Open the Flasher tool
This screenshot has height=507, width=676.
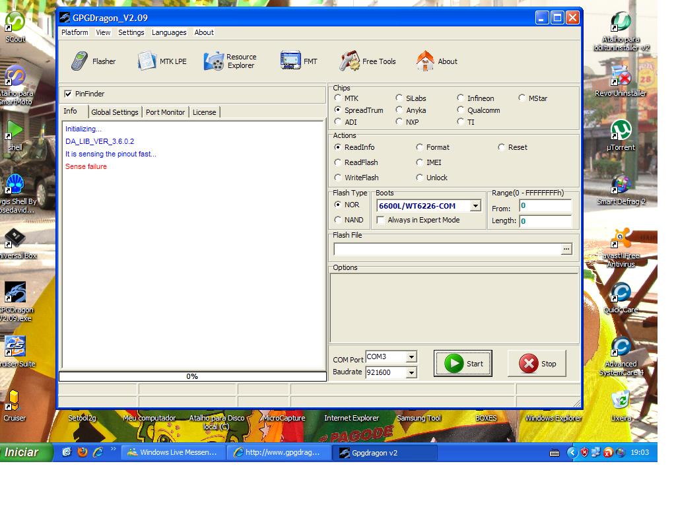tap(94, 61)
